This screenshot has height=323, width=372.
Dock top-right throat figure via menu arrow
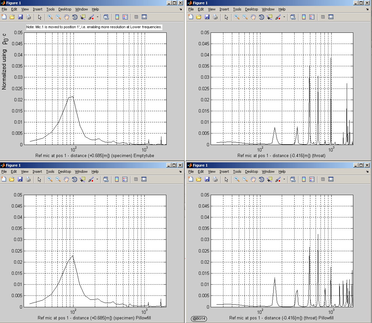point(367,9)
